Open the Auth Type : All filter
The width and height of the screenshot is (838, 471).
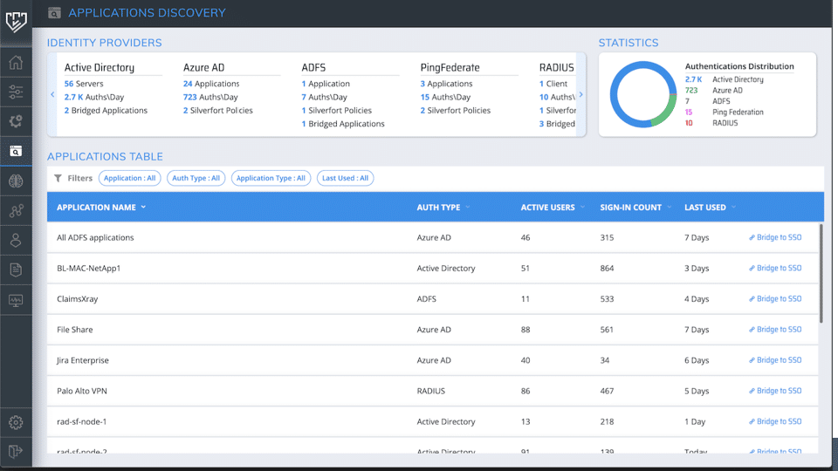pos(196,178)
